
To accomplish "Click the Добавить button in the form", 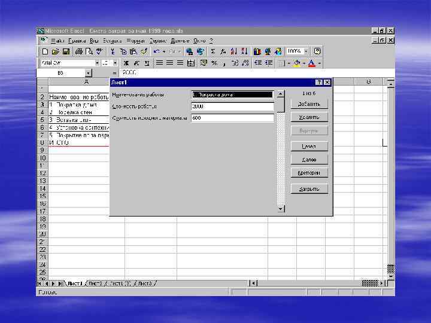I will click(309, 104).
